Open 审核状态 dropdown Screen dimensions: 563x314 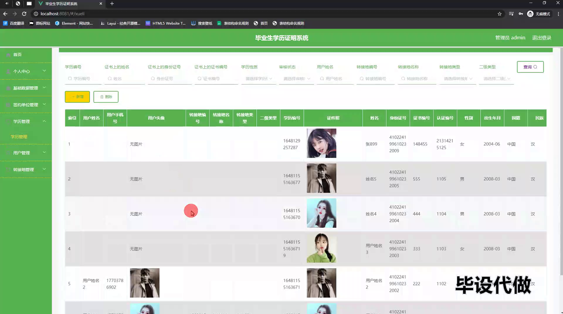coord(296,78)
